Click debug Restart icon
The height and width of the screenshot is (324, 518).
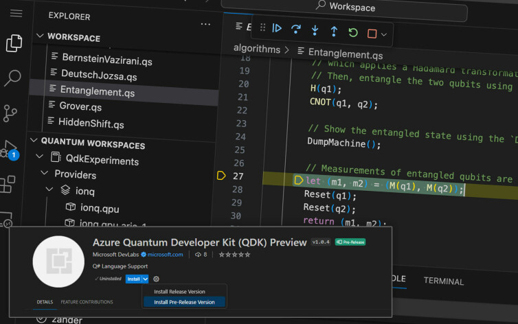pyautogui.click(x=353, y=32)
